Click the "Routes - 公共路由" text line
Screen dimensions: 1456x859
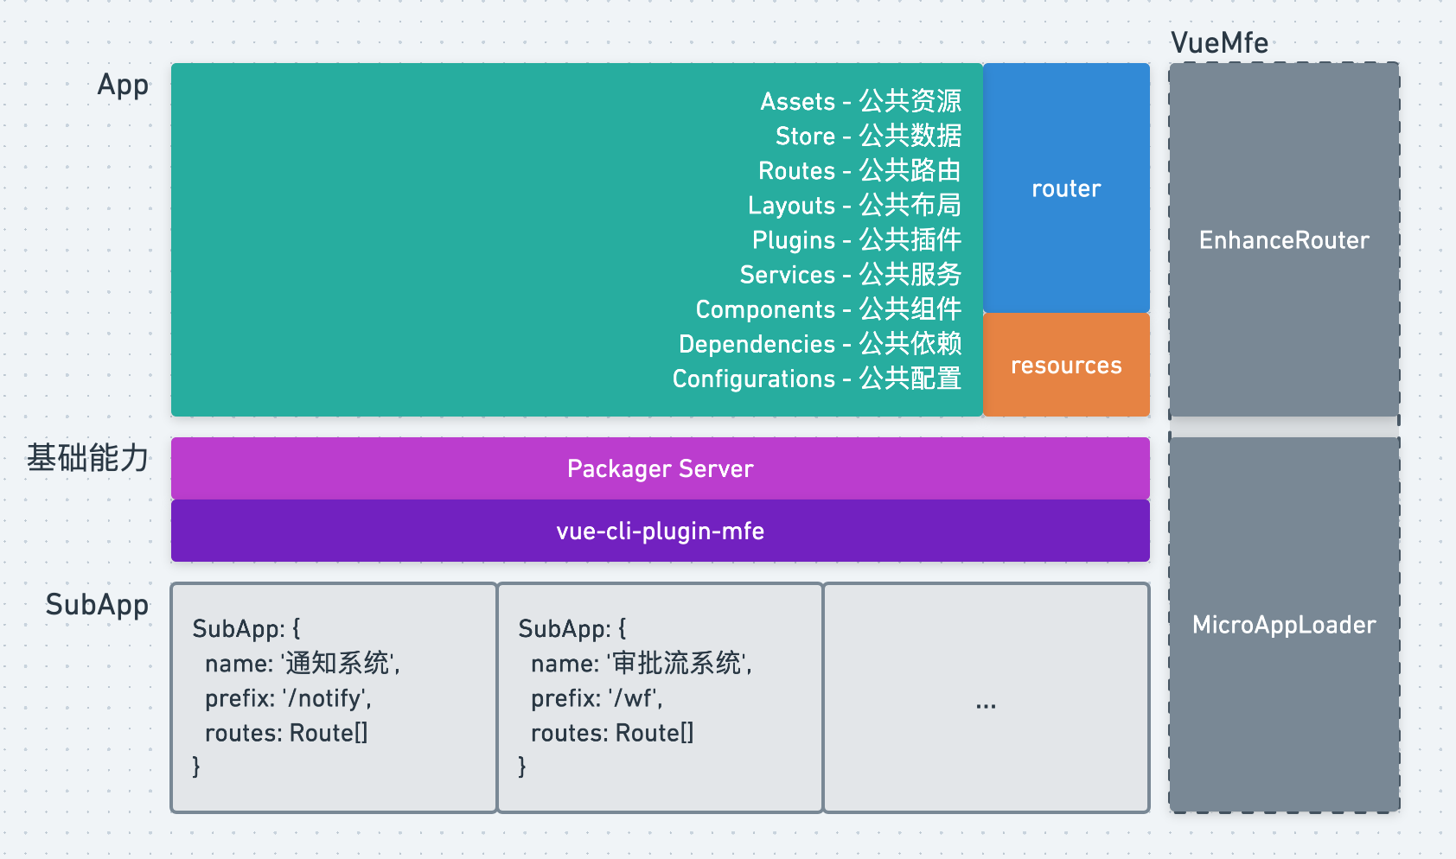859,170
